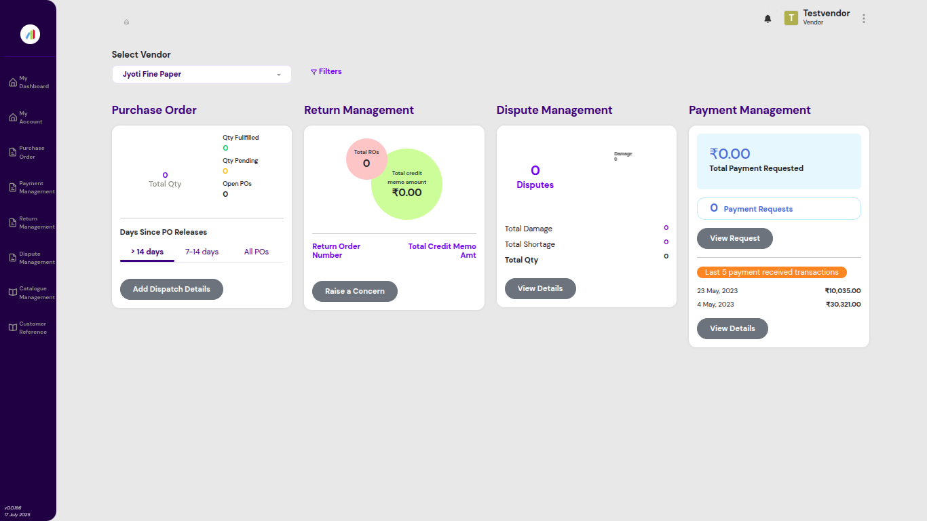The height and width of the screenshot is (521, 927).
Task: Open the Payment Requests count box
Action: (x=778, y=209)
